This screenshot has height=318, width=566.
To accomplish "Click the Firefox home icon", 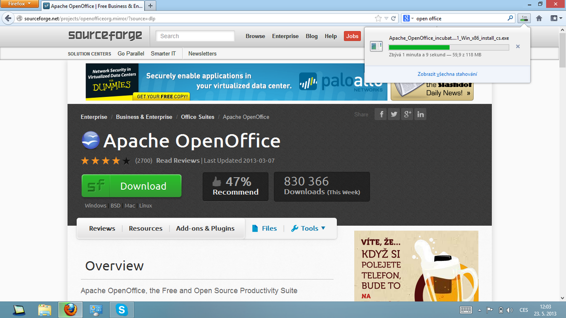I will click(539, 18).
